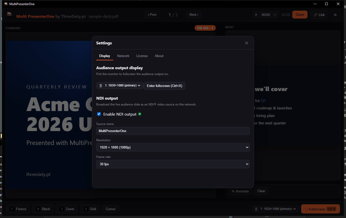Screen dimensions: 346x218
Task: Open the audience monitor dropdown in Settings
Action: pyautogui.click(x=120, y=85)
